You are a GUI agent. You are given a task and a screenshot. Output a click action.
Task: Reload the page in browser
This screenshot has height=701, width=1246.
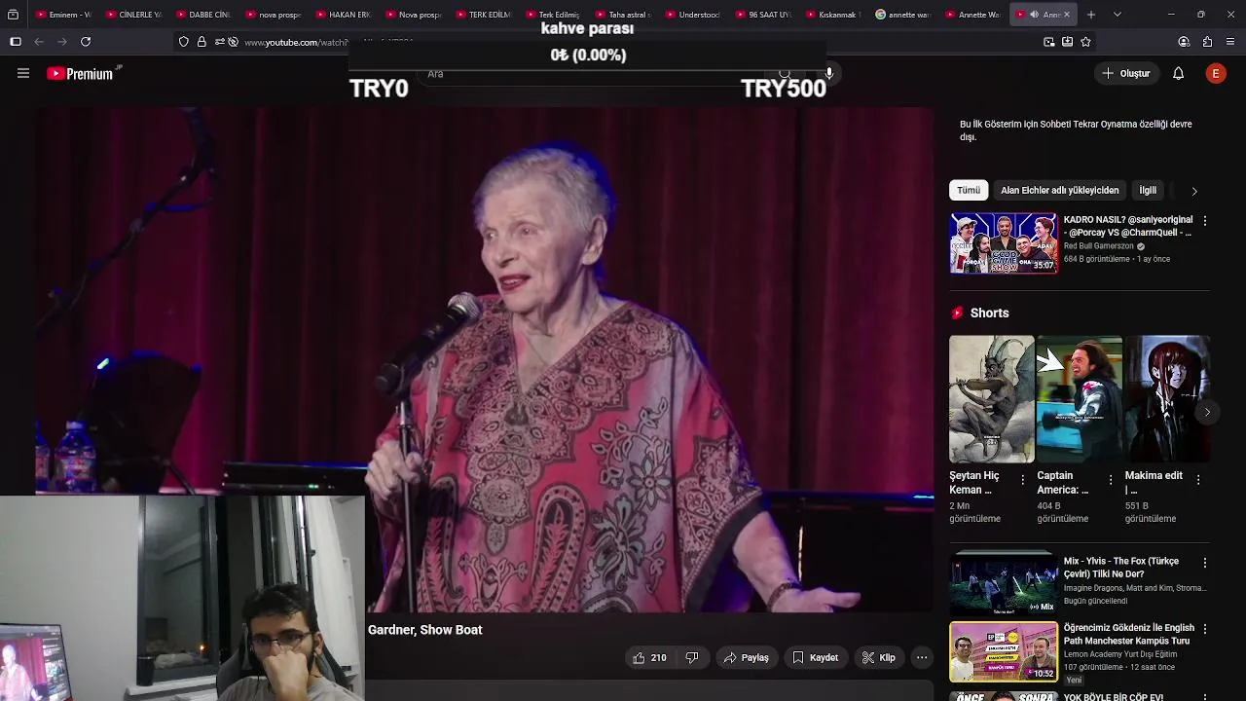pyautogui.click(x=86, y=42)
